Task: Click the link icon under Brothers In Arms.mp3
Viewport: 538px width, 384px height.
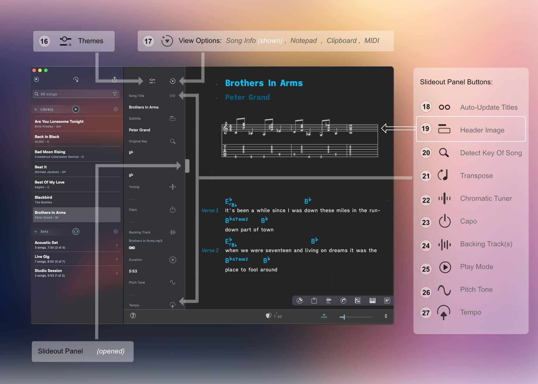Action: [x=132, y=248]
